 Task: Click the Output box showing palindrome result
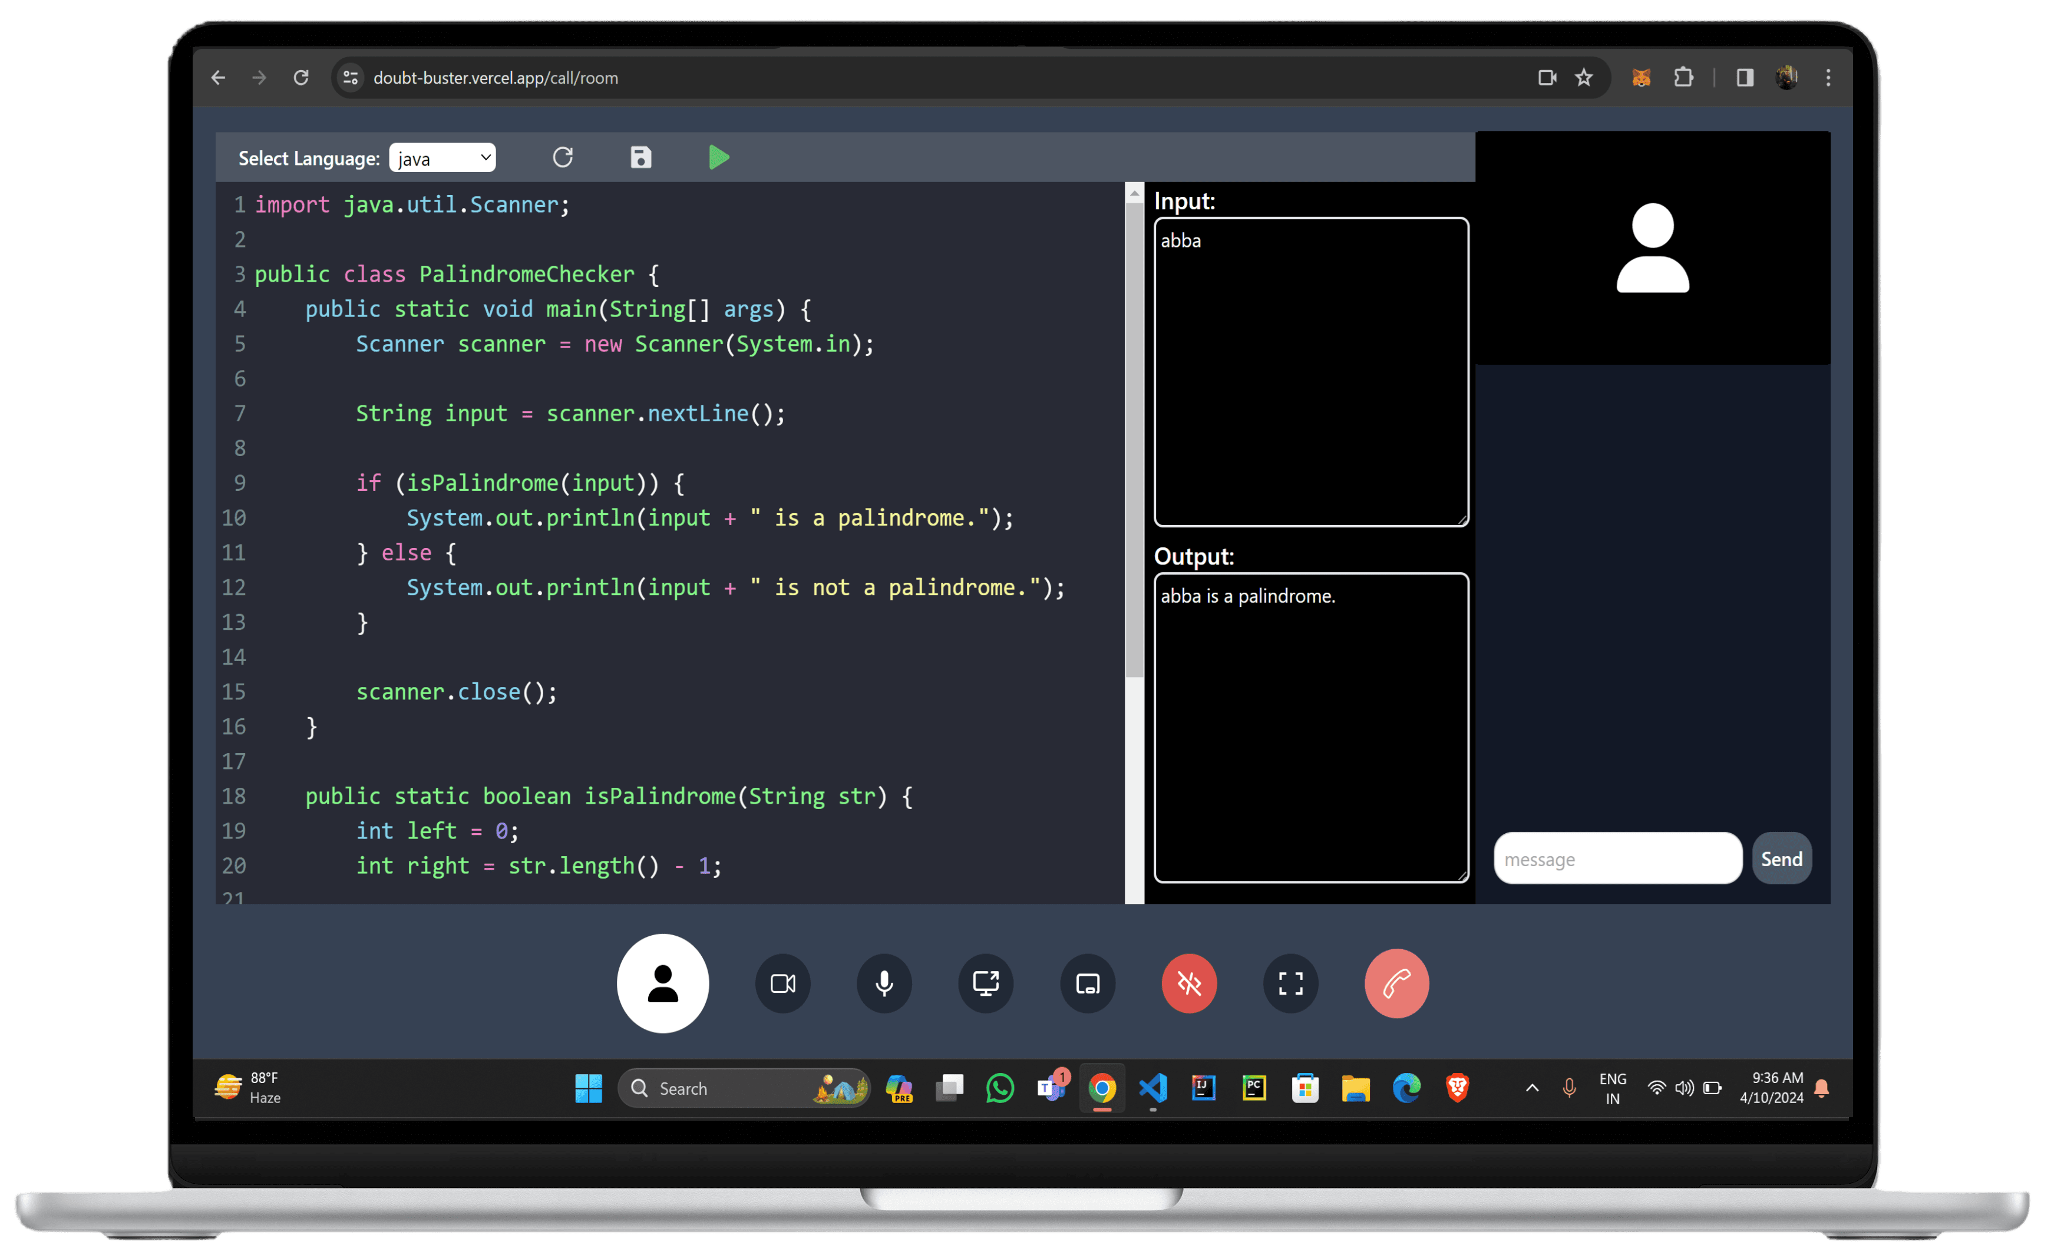pyautogui.click(x=1311, y=727)
